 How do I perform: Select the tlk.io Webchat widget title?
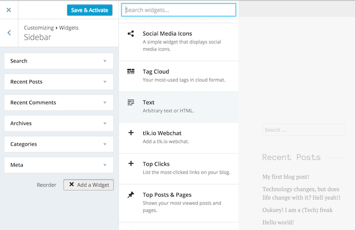(162, 133)
